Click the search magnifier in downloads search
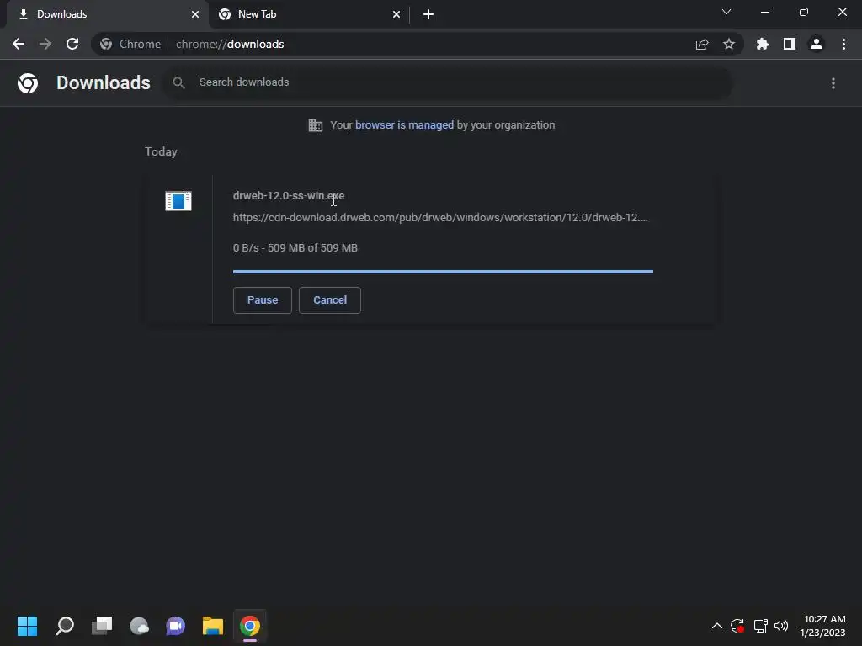 pos(178,83)
